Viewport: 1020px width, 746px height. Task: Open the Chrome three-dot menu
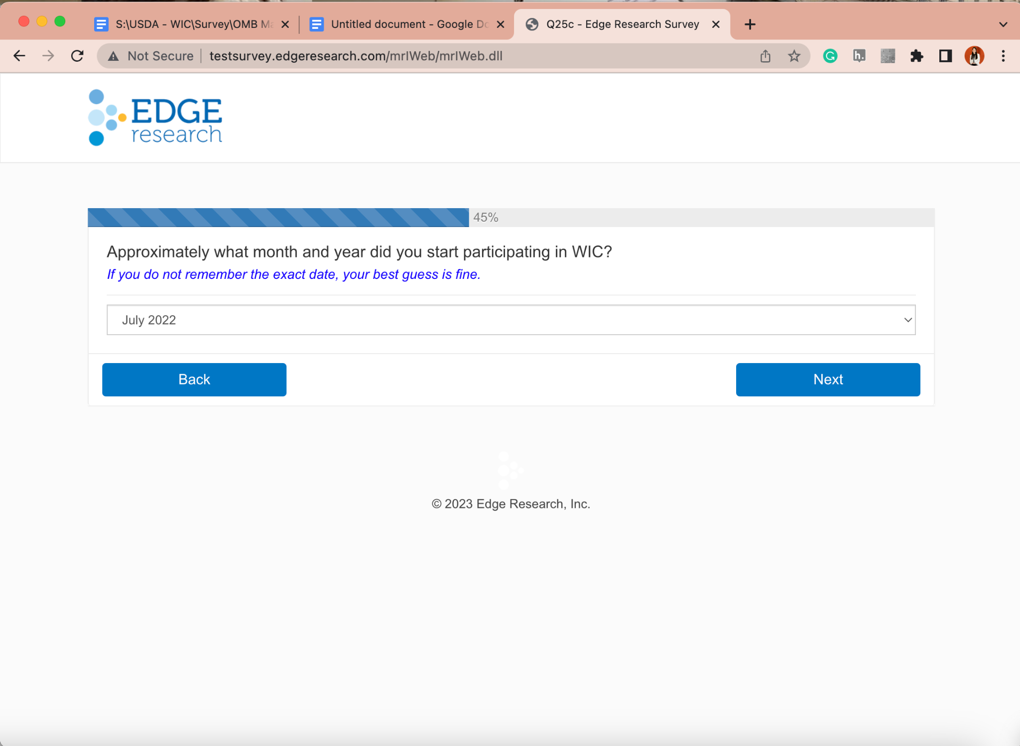click(x=1003, y=56)
